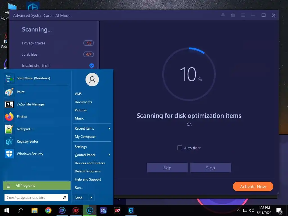Click the Junk files count 477
The width and height of the screenshot is (288, 216).
click(x=89, y=54)
